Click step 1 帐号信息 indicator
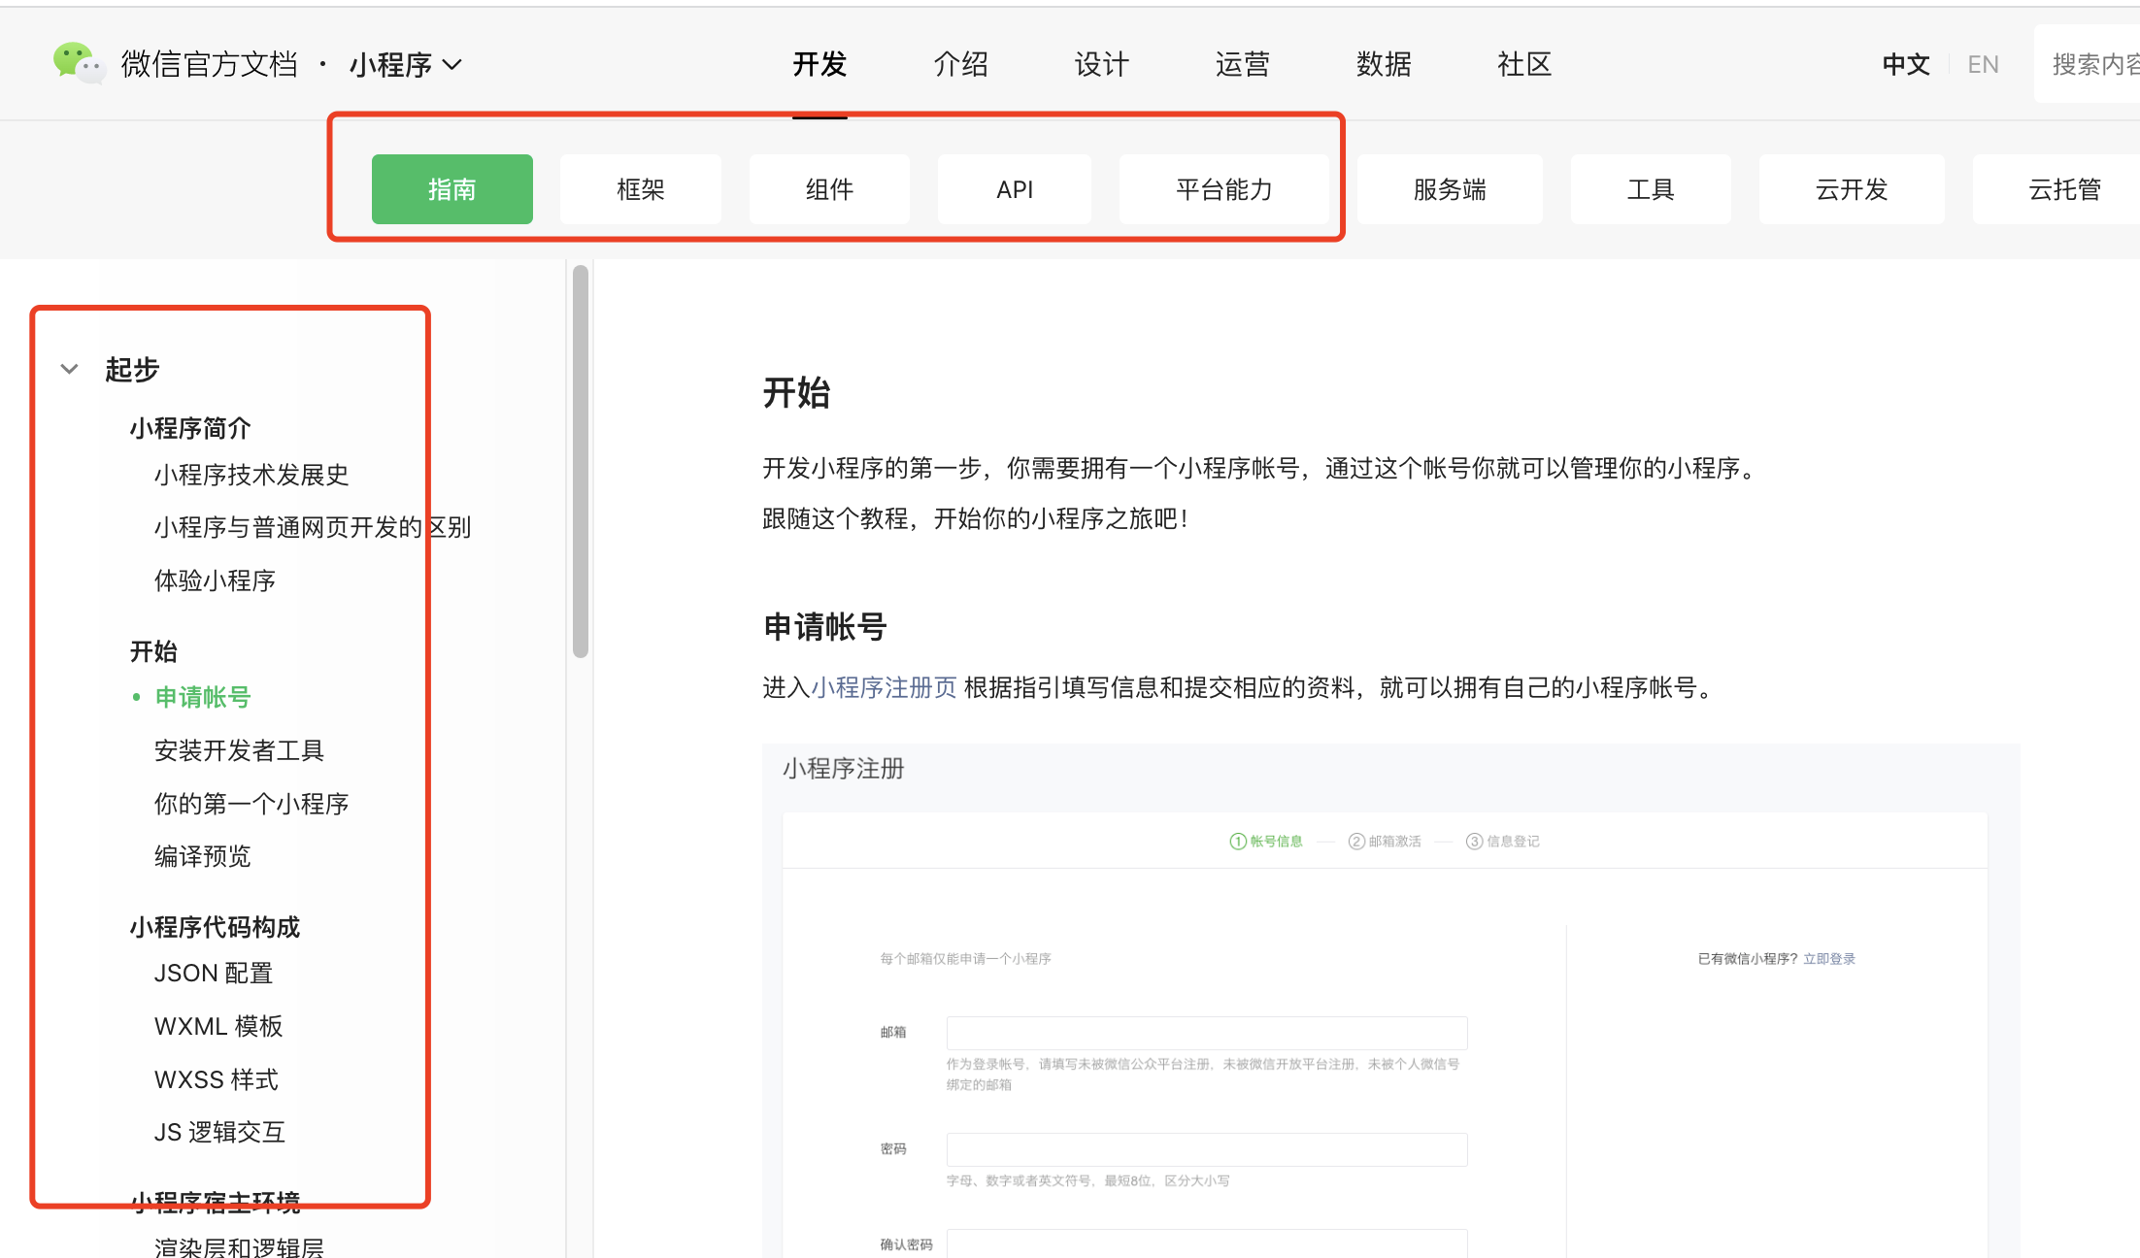Viewport: 2140px width, 1258px height. tap(1266, 841)
